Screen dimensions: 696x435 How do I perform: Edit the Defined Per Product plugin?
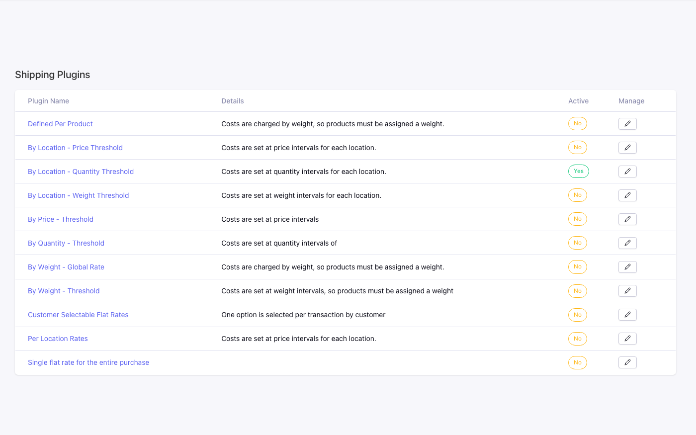pyautogui.click(x=627, y=124)
